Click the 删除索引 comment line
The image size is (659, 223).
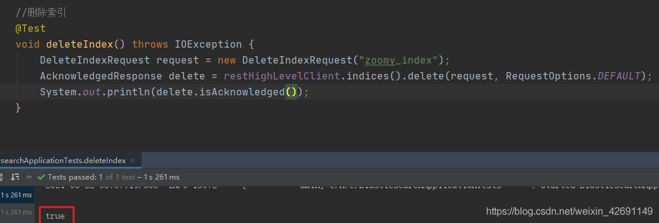(x=41, y=13)
